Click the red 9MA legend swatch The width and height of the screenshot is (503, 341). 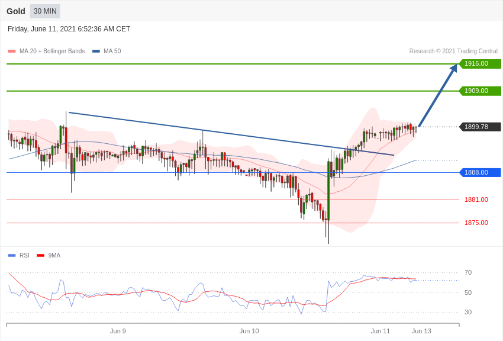pos(40,255)
